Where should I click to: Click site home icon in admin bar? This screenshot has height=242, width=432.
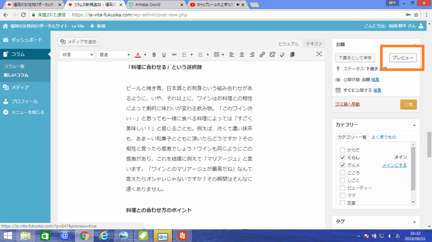[5, 26]
